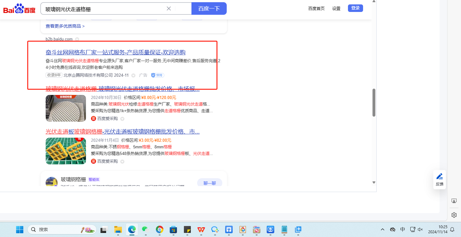Open 百度首页 in the top navigation

click(x=316, y=8)
